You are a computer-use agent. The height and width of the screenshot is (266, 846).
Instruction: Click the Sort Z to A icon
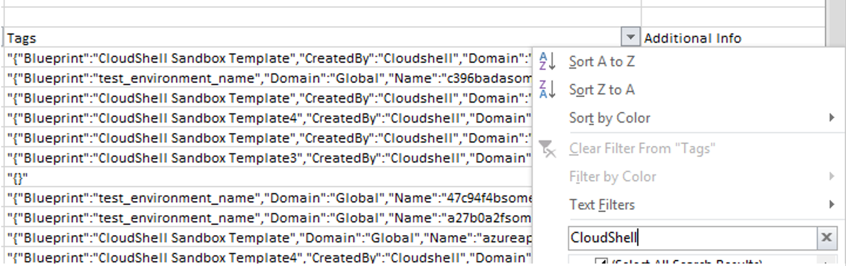coord(548,90)
